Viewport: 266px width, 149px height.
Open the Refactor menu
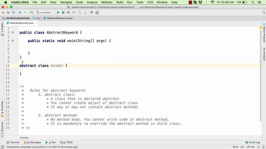click(107, 2)
